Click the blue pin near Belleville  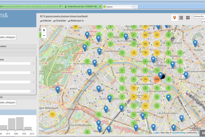point(195,43)
